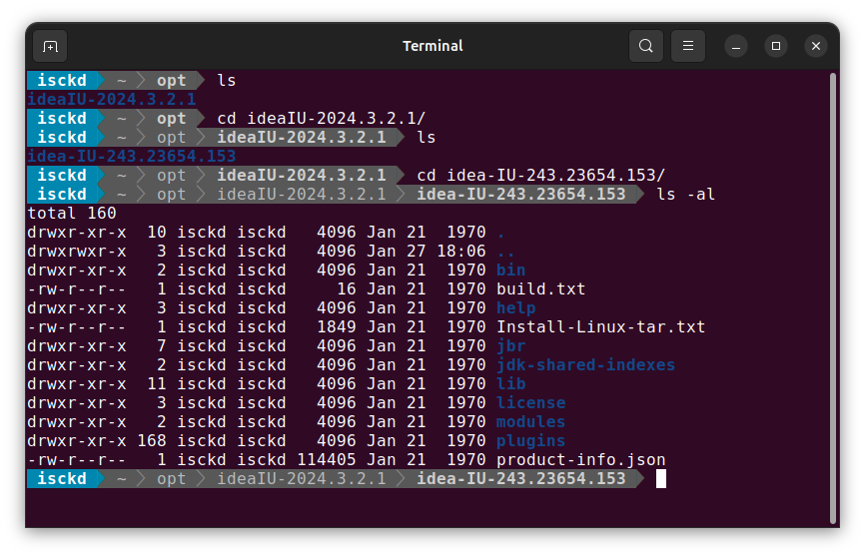Click the bin directory name

pyautogui.click(x=510, y=270)
